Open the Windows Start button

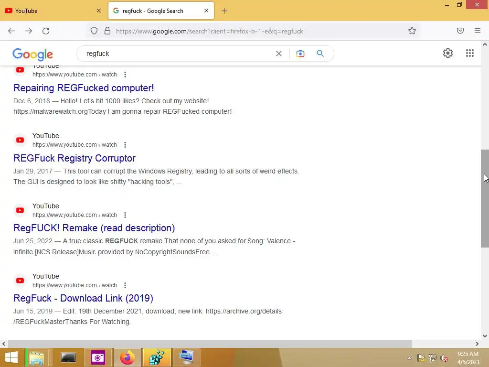coord(11,357)
